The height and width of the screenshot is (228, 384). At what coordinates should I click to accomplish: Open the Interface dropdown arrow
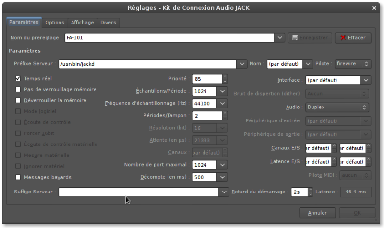pyautogui.click(x=366, y=80)
